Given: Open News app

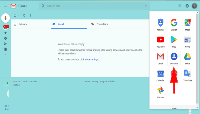Looking at the screenshot, I should (x=187, y=42).
